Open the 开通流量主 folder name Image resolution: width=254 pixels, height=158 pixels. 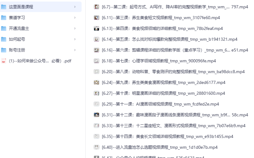coord(19,28)
